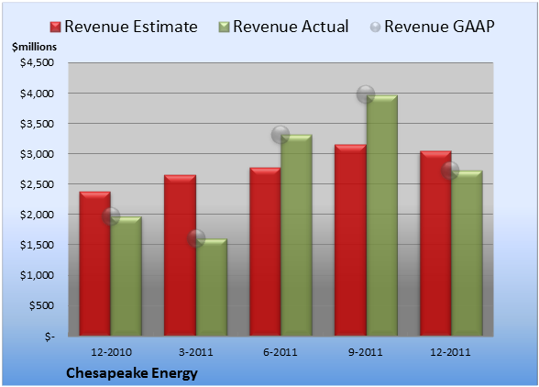The height and width of the screenshot is (387, 539).
Task: Click the GAAP sphere marker for 12-2010
Action: (111, 216)
